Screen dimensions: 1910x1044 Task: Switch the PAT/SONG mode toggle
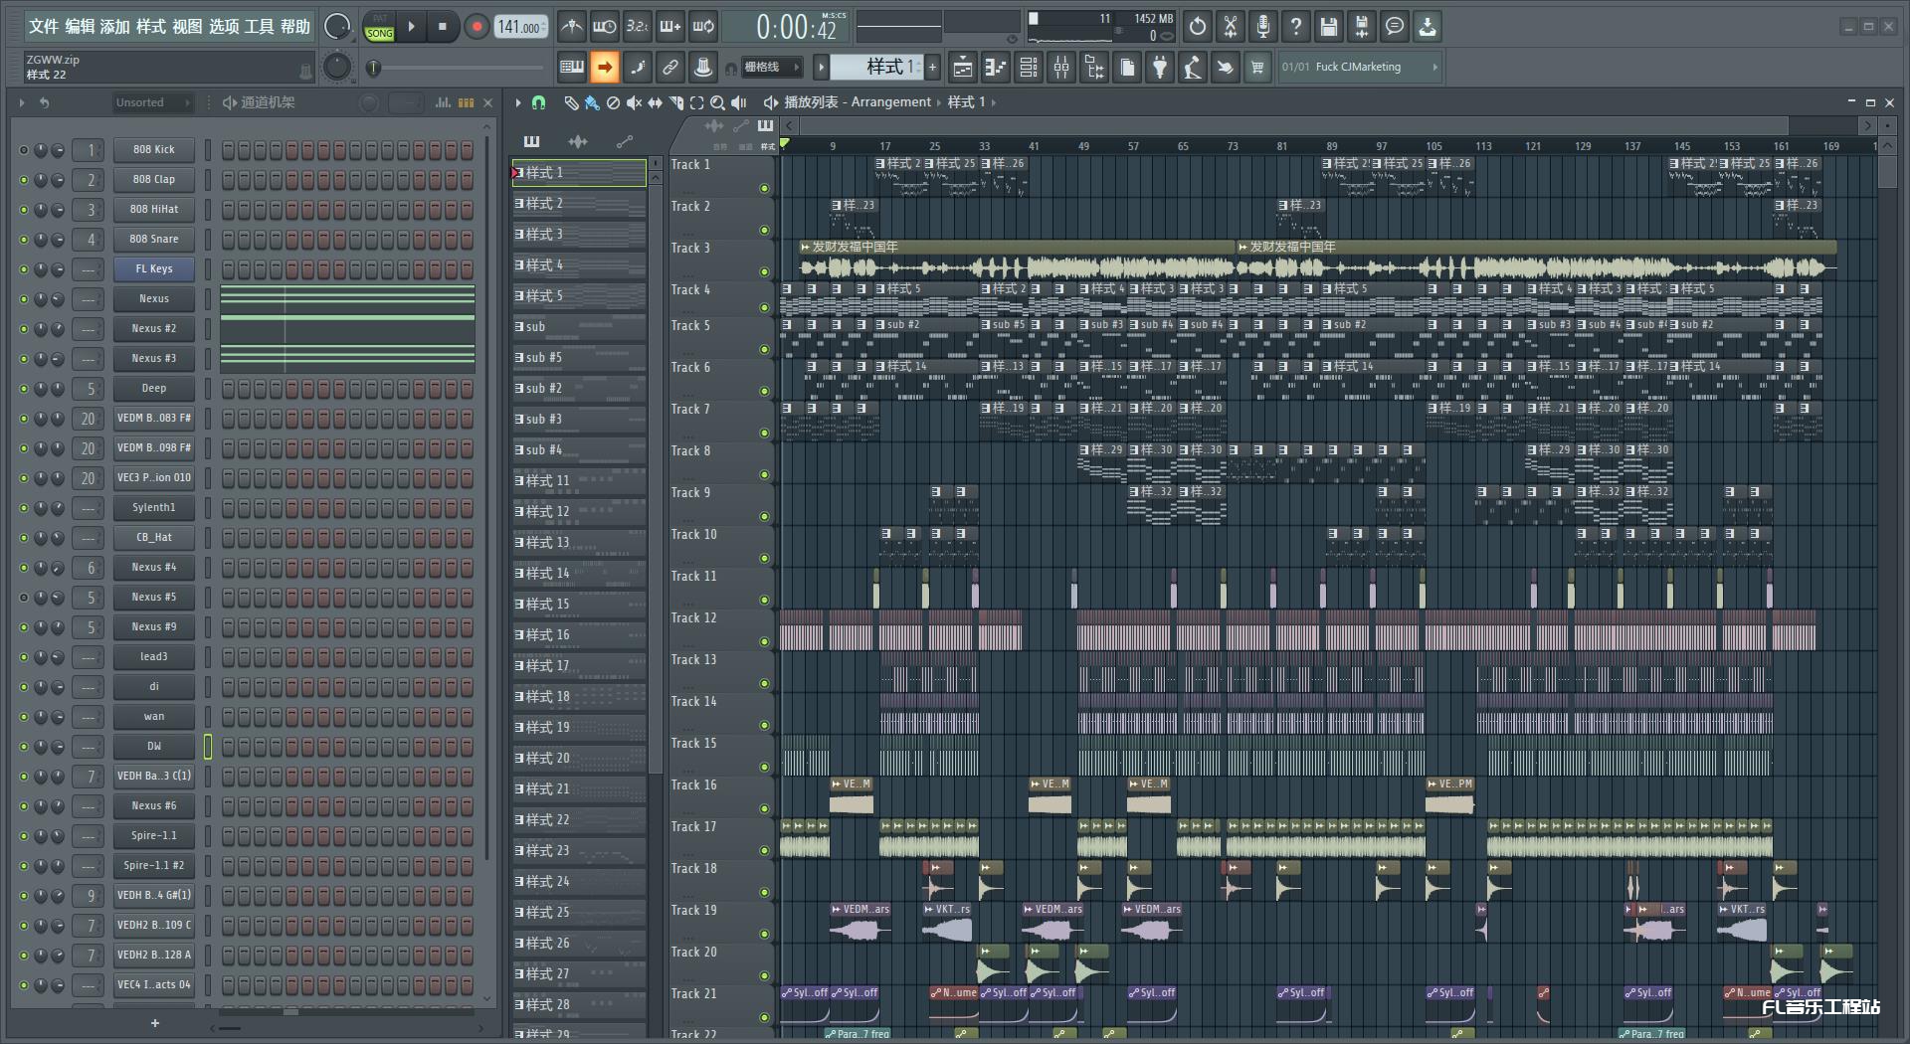tap(379, 27)
